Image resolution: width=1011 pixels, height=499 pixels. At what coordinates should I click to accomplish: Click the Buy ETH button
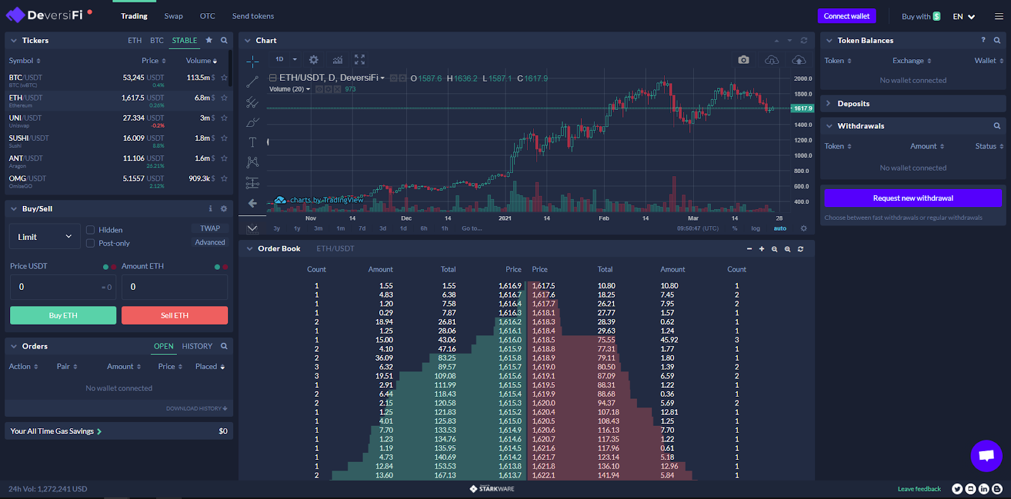[63, 315]
